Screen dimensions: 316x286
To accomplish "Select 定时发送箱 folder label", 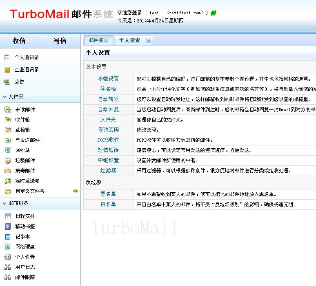I will (27, 181).
